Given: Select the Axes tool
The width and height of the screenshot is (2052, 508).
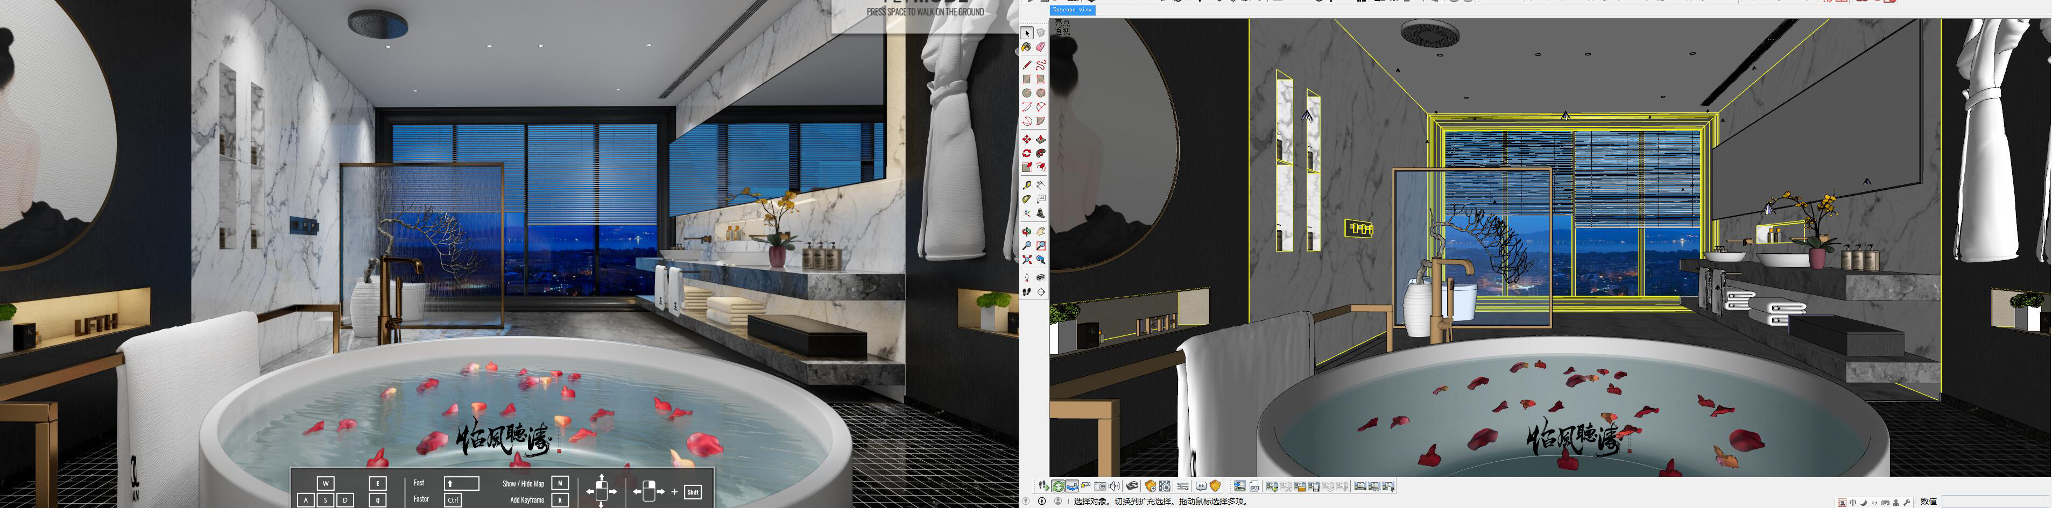Looking at the screenshot, I should 1027,213.
